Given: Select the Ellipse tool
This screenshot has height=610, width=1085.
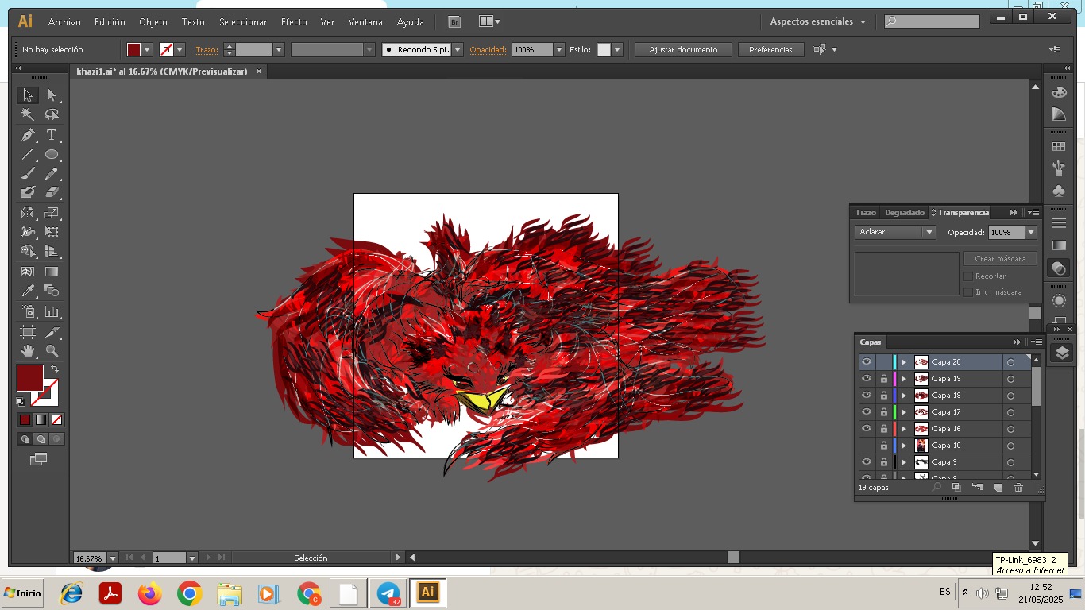Looking at the screenshot, I should (52, 154).
